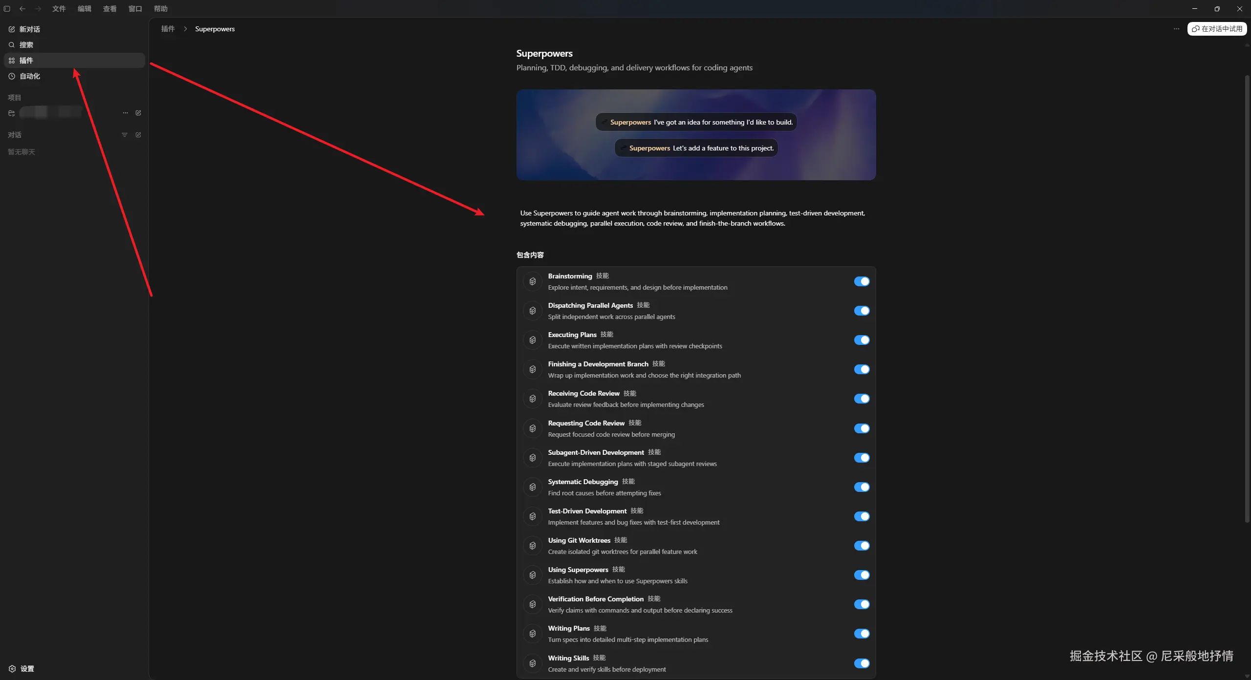Open the 窗口 window menu

pyautogui.click(x=135, y=9)
